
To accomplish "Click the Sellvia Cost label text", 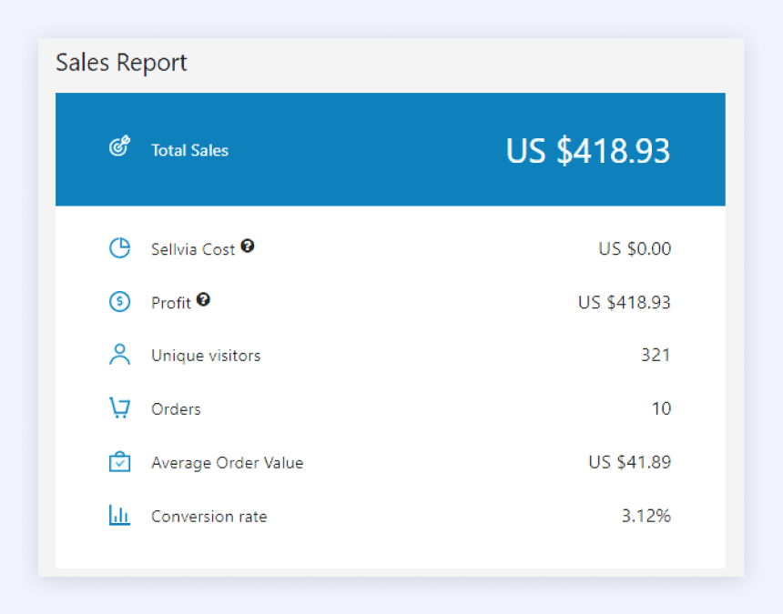I will pos(193,249).
